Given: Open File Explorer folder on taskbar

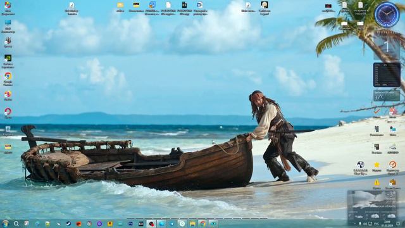Looking at the screenshot, I should [192, 224].
